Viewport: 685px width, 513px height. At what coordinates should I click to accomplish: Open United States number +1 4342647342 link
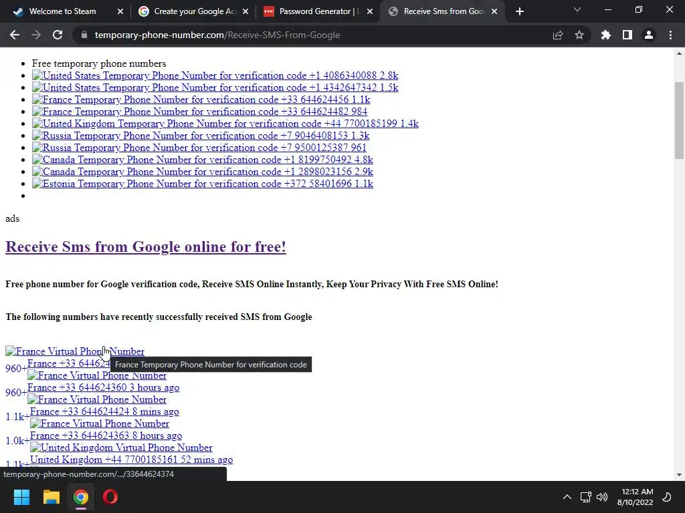(x=215, y=88)
